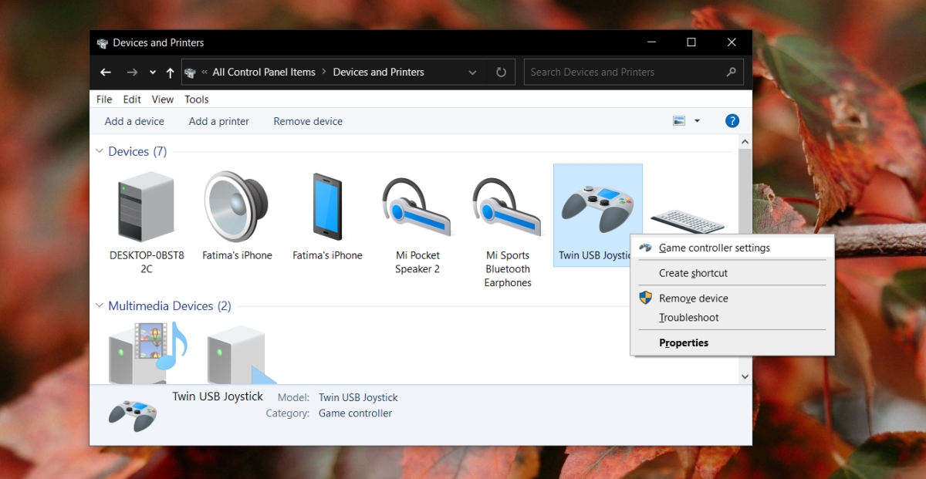Select the Twin USB Joystick gamepad icon
Viewport: 926px width, 479px height.
[597, 208]
